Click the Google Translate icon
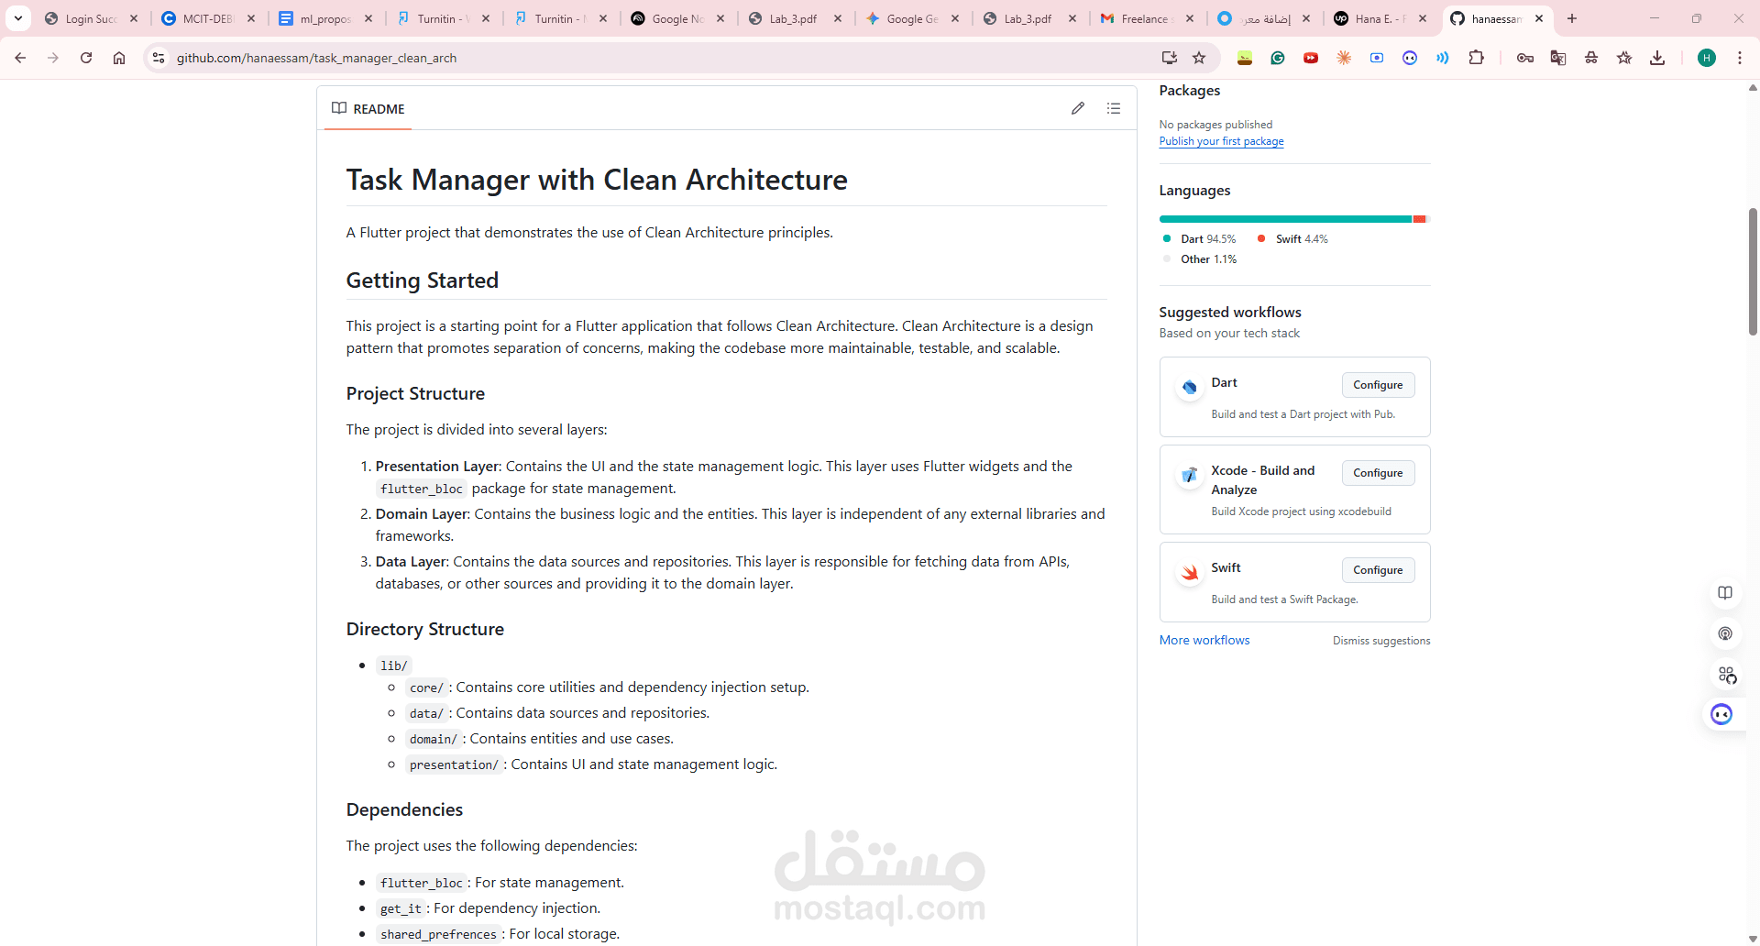 coord(1558,58)
